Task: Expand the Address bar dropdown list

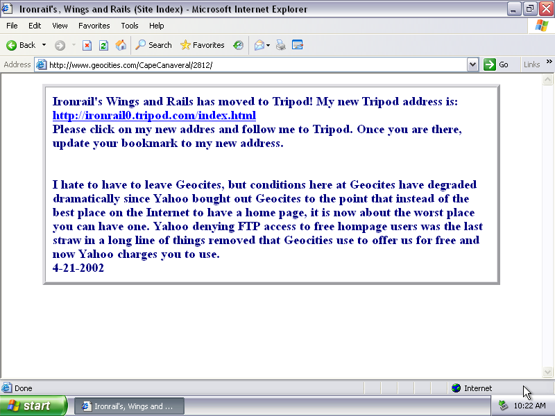Action: [472, 65]
